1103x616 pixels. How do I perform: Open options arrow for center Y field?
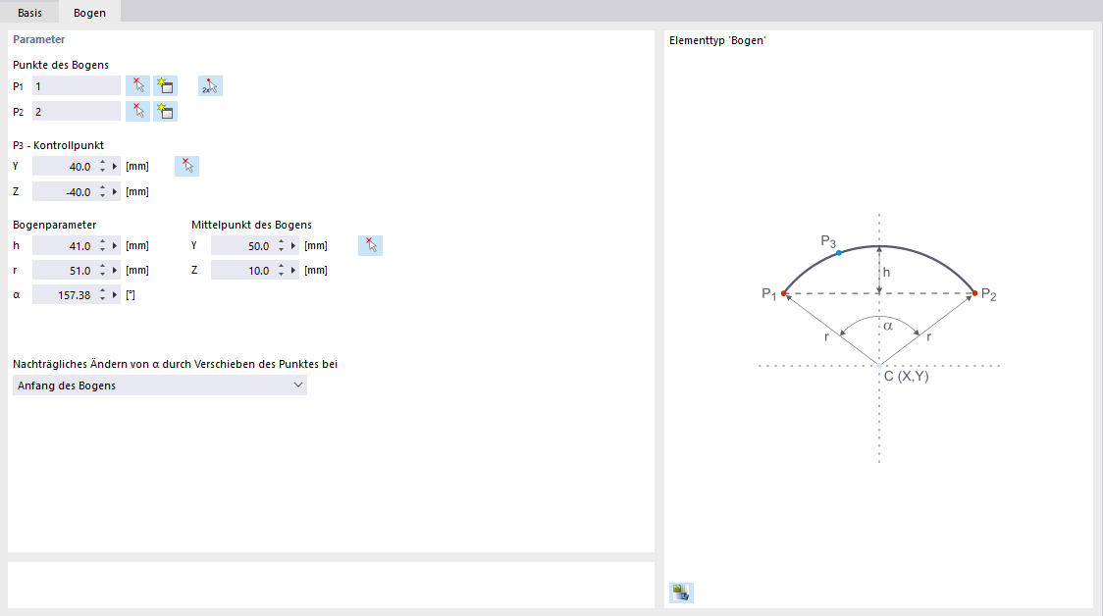(293, 246)
